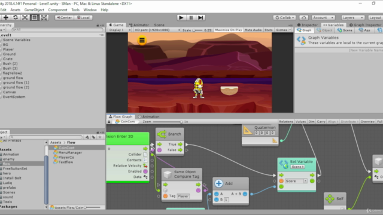
Task: Click the Flow Graph Zoom slider
Action: (x=168, y=122)
